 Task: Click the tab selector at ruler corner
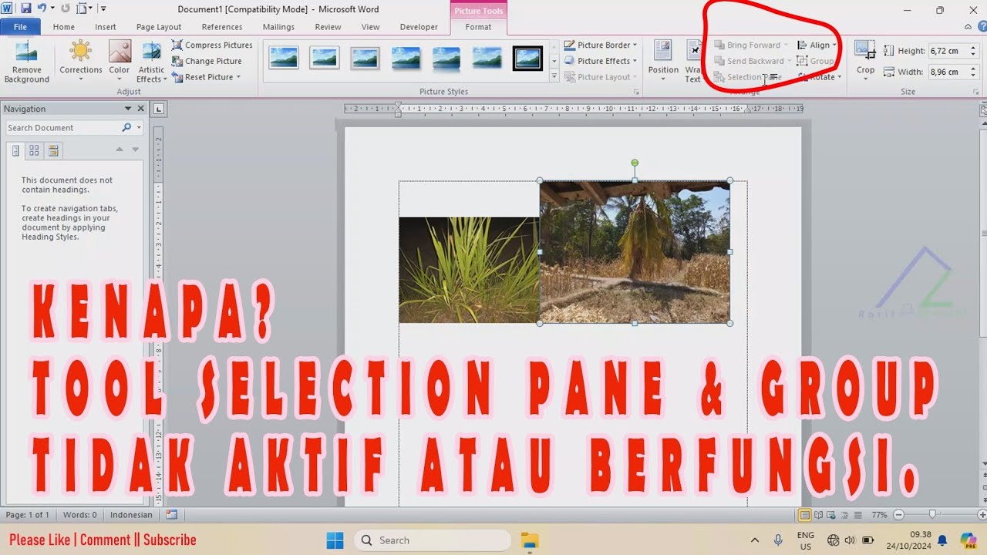click(x=159, y=109)
